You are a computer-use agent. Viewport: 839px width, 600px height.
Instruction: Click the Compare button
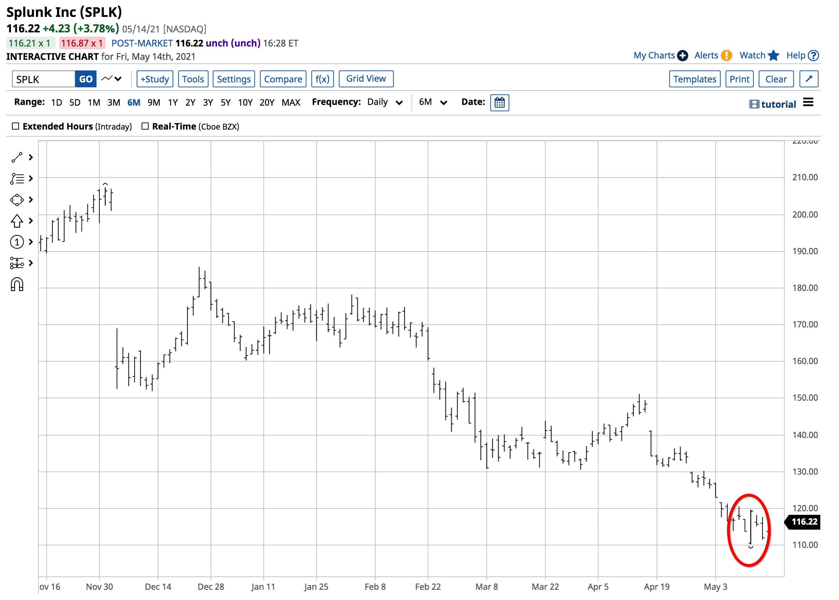click(283, 79)
